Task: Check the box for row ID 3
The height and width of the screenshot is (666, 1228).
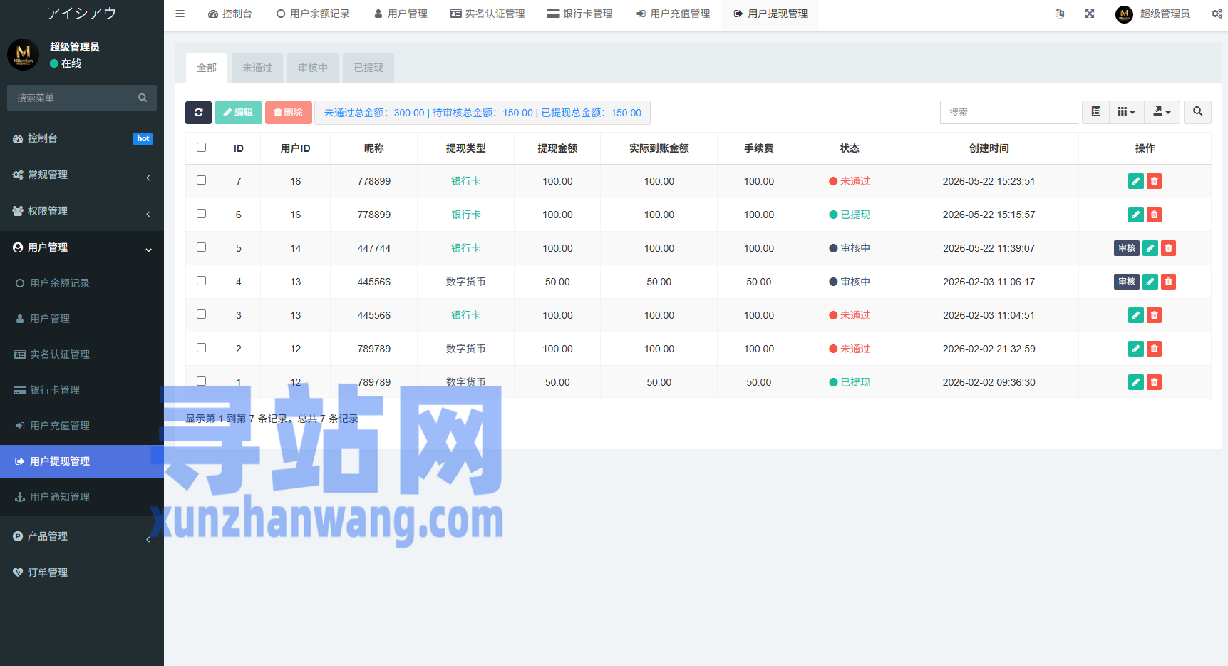Action: click(x=201, y=314)
